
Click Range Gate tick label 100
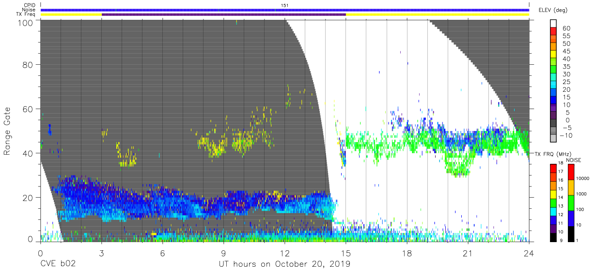[26, 22]
